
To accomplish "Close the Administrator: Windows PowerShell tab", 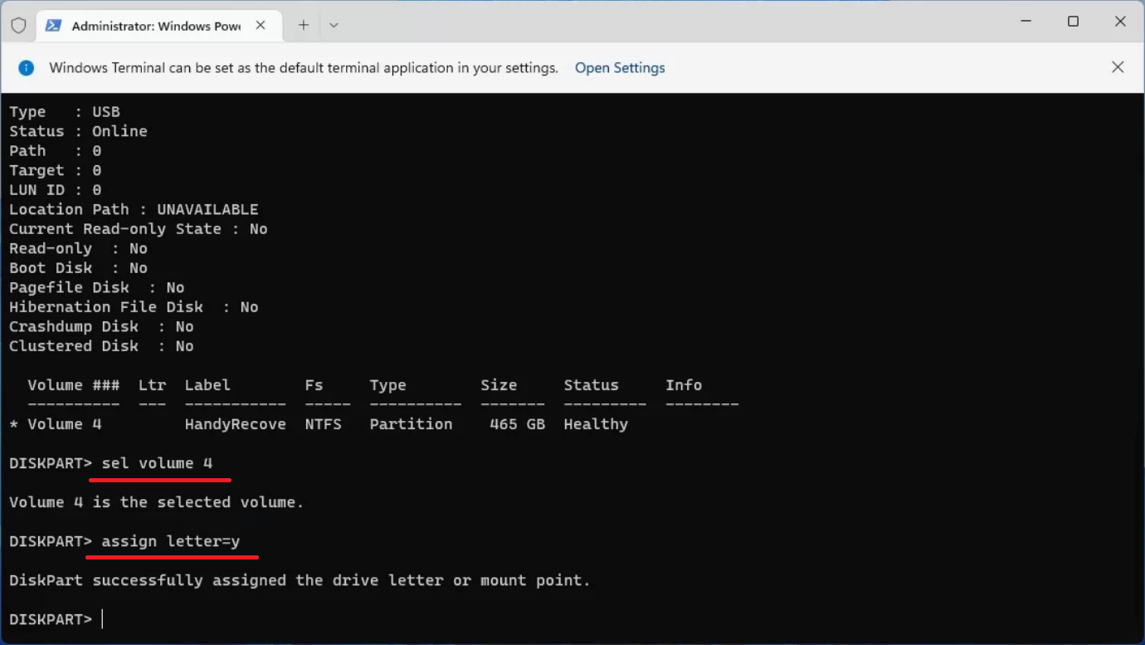I will point(261,26).
